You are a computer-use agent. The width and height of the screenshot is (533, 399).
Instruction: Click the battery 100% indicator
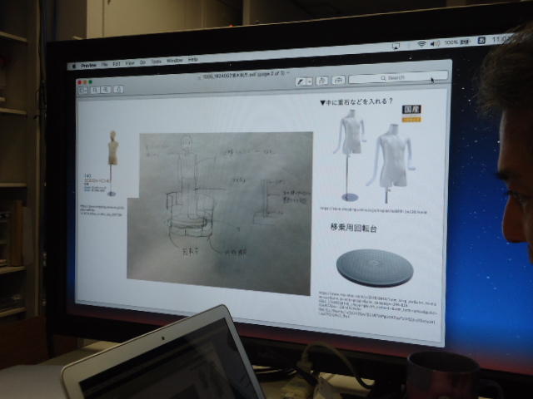click(457, 42)
